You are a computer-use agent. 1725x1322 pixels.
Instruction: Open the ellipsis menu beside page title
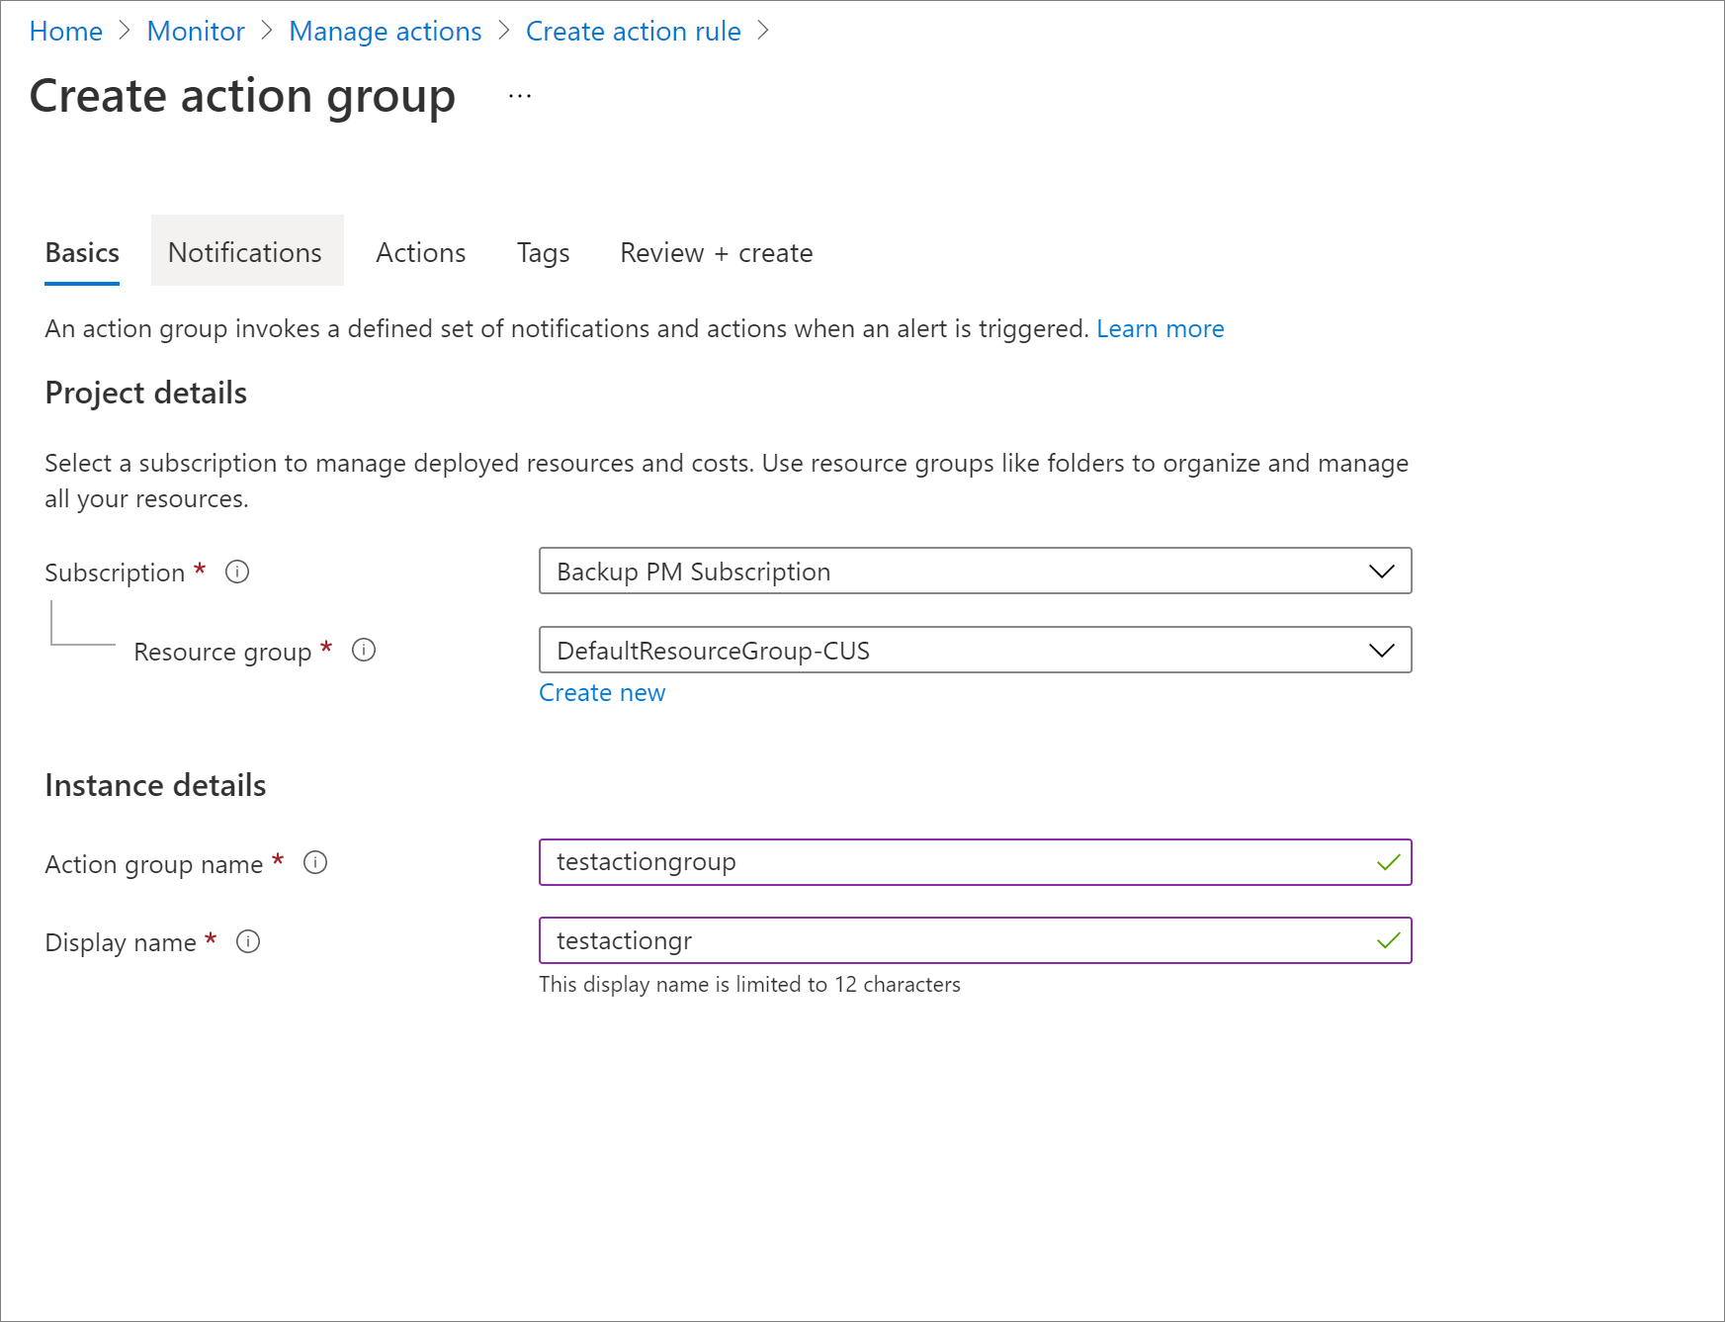[x=520, y=97]
